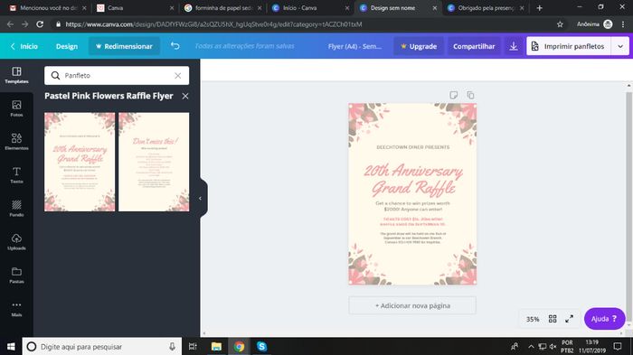The height and width of the screenshot is (355, 633).
Task: Click the Upgrade button
Action: point(418,46)
